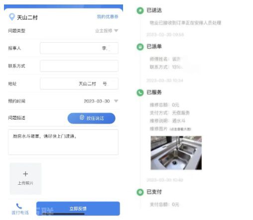Viewport: 253px width, 220px height.
Task: Click the 联系方式 input field
Action: [x=79, y=66]
